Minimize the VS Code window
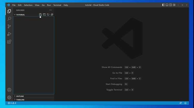Screen dimensions: 194x108 178,5
